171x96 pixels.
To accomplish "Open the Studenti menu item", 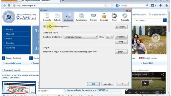I will [x=10, y=34].
